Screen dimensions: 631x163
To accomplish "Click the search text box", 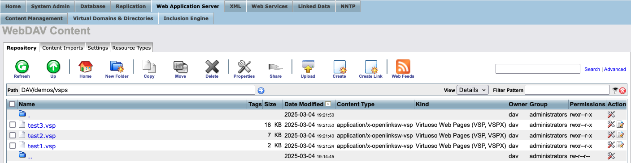I will pos(538,69).
